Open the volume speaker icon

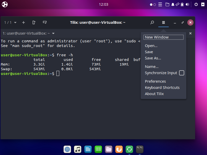coord(187,4)
